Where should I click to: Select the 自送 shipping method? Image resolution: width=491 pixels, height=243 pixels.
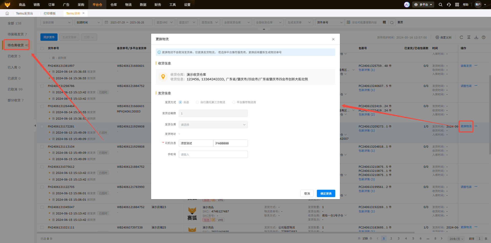(x=181, y=102)
